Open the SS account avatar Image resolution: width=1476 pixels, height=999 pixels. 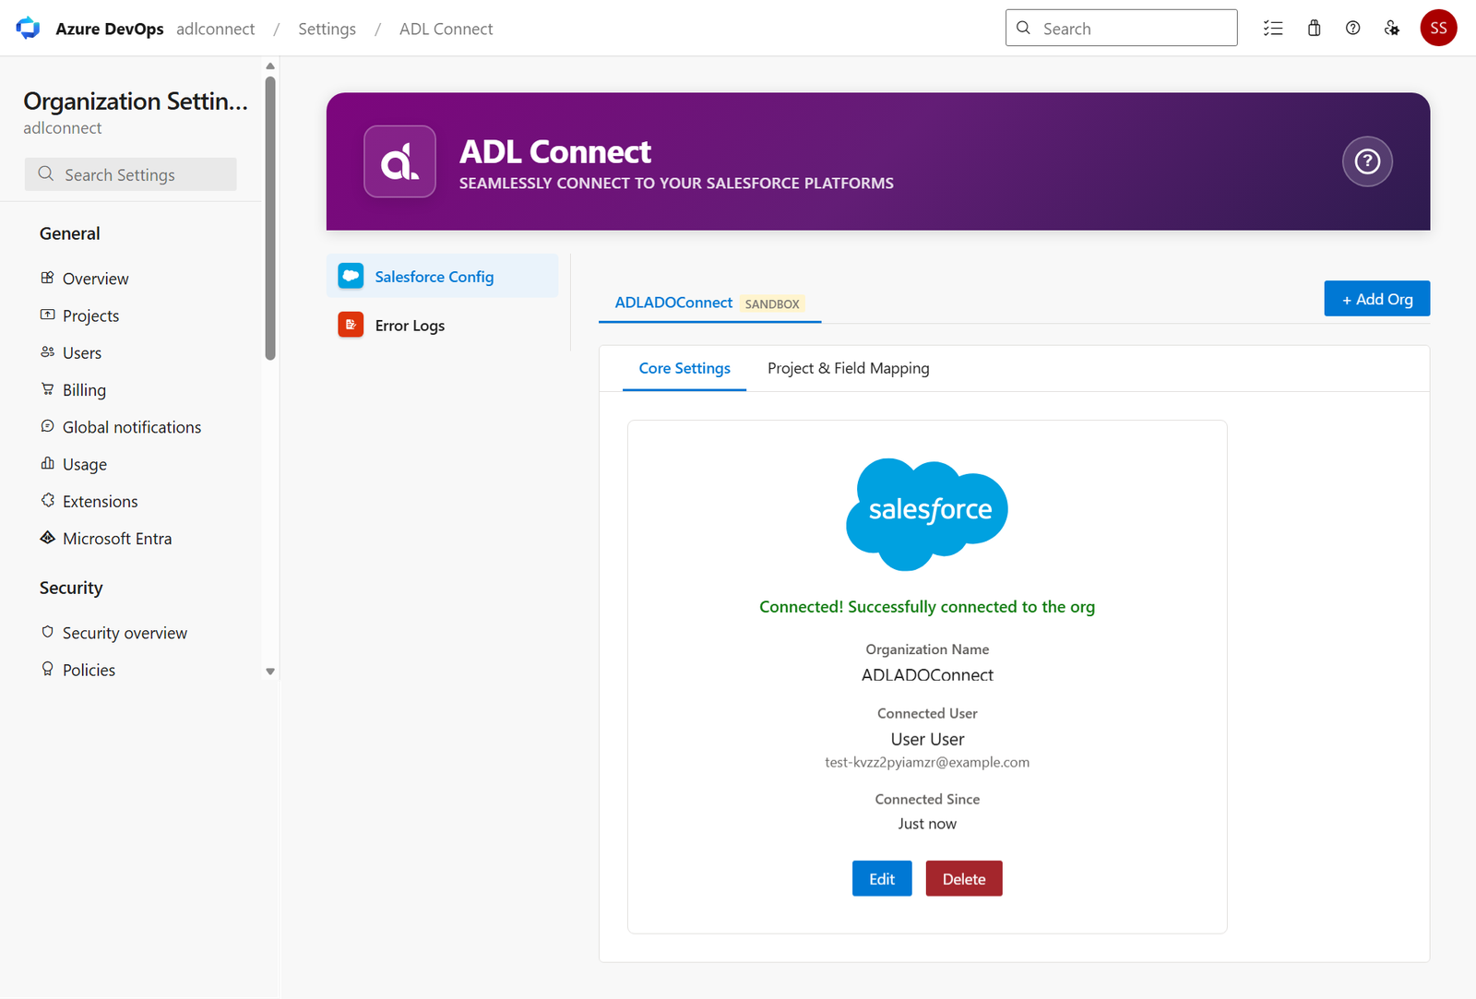point(1438,29)
